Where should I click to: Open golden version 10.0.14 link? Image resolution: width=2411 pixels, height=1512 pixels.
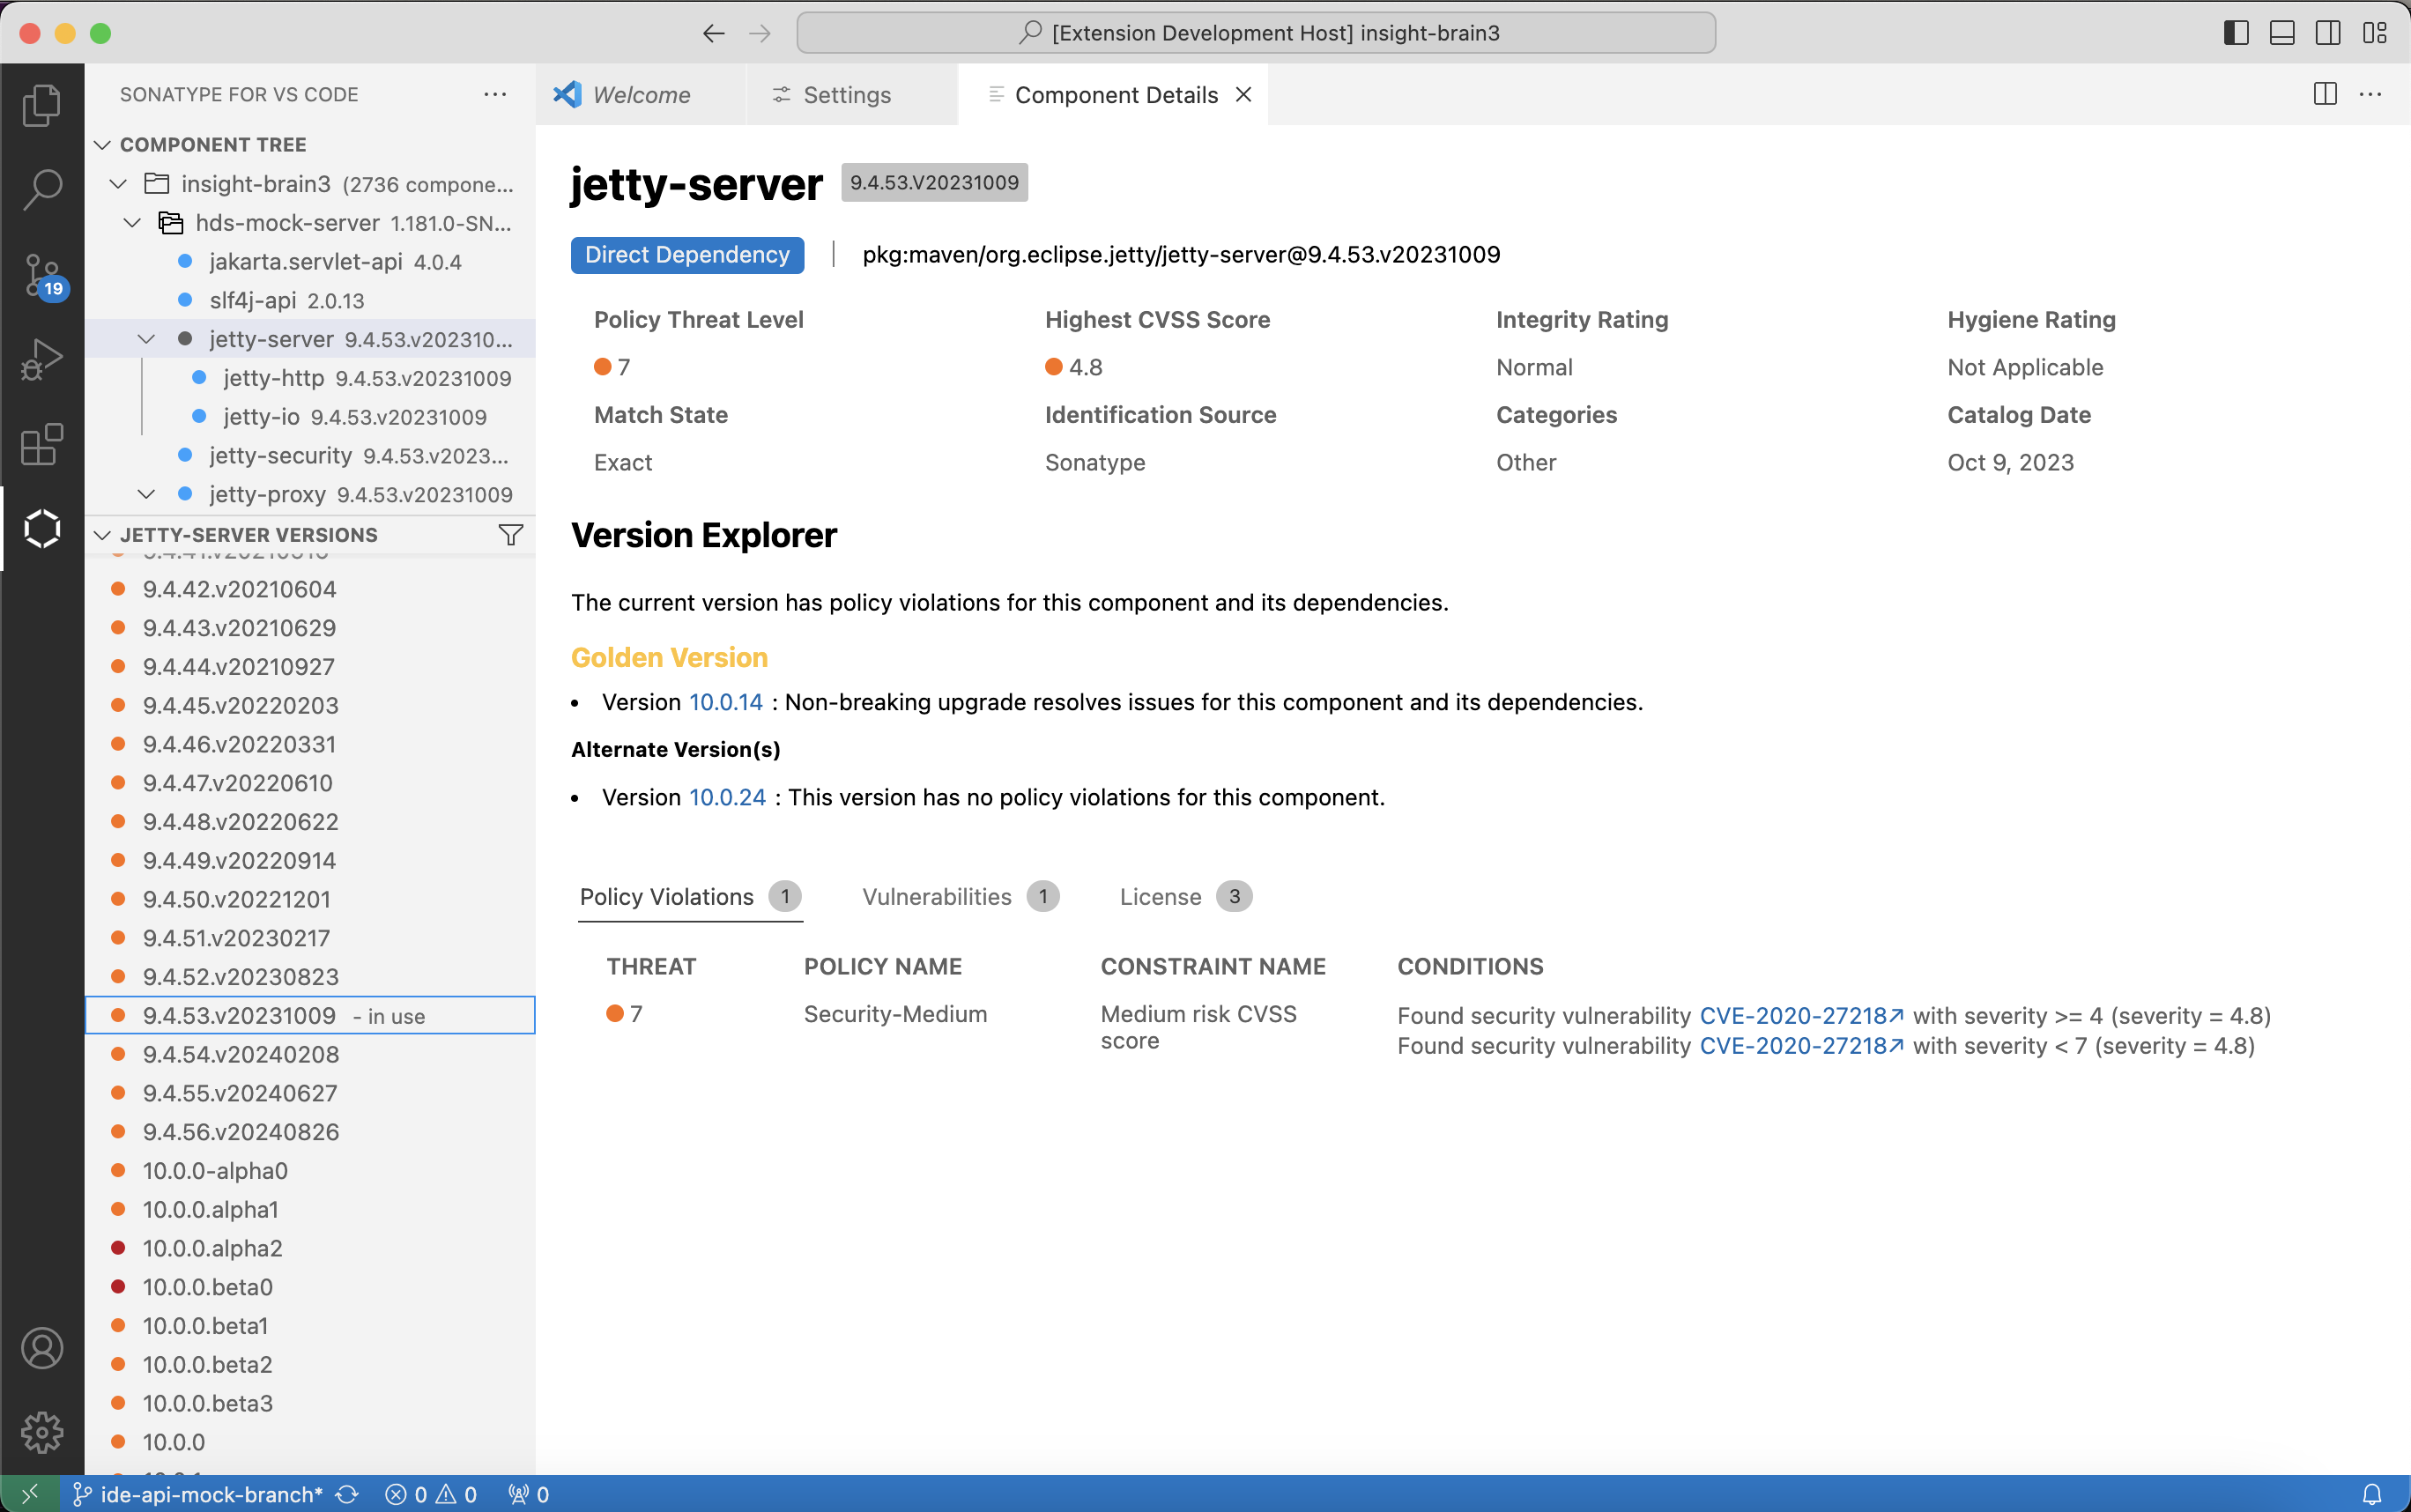726,702
